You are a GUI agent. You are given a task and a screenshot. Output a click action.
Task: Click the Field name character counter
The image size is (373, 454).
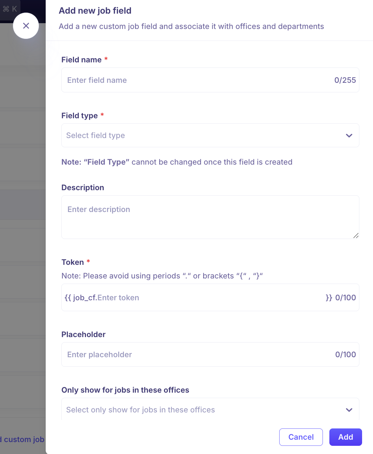pyautogui.click(x=345, y=80)
